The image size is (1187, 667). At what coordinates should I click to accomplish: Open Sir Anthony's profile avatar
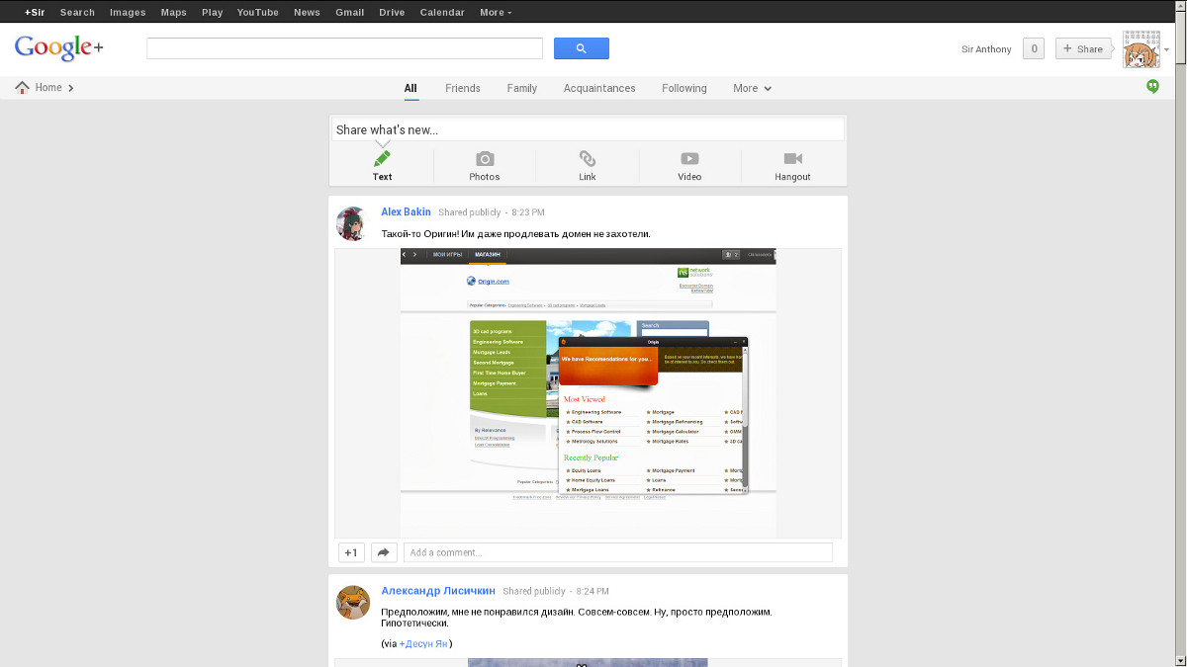click(1141, 48)
